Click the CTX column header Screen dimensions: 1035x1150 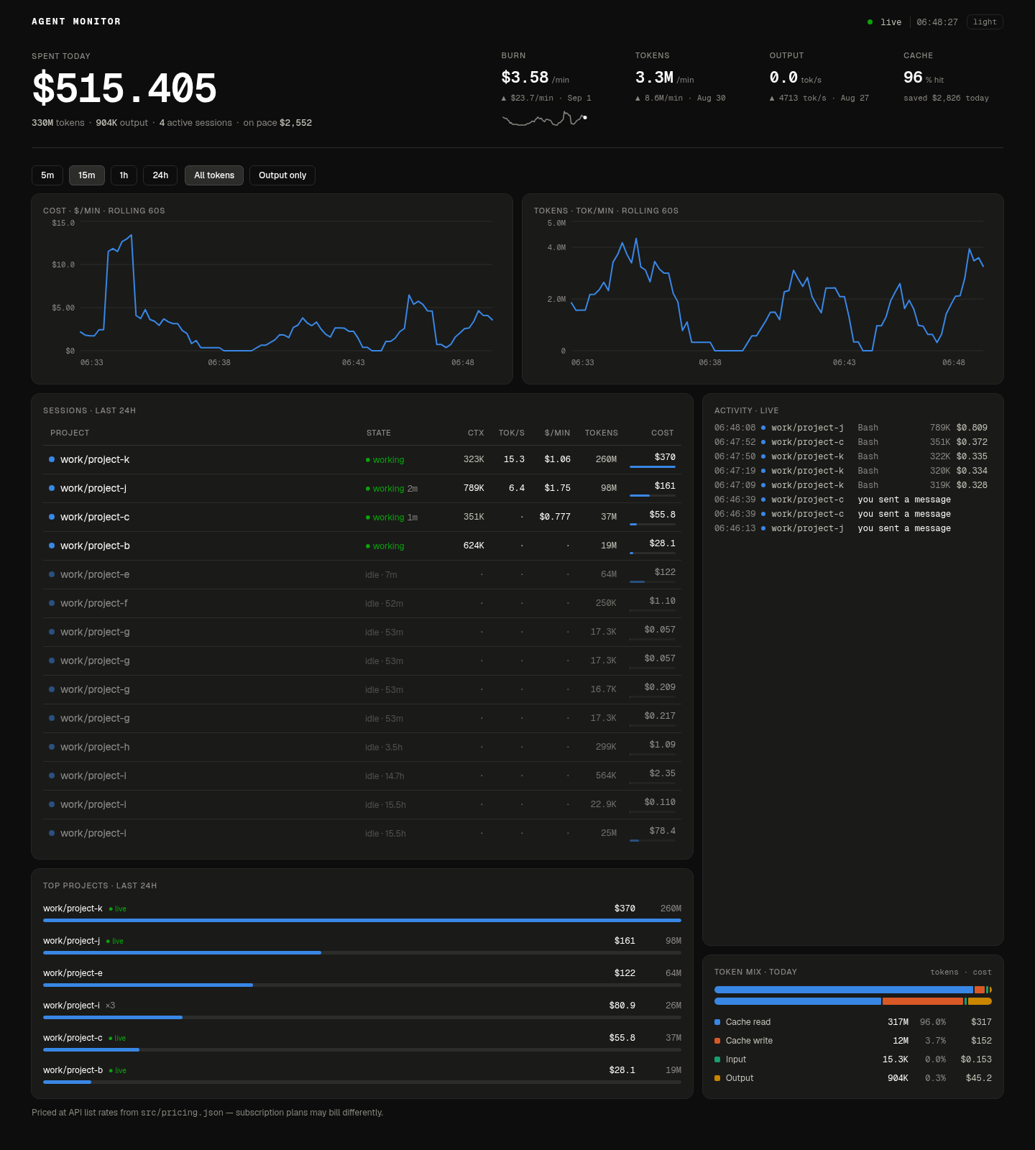pos(476,433)
